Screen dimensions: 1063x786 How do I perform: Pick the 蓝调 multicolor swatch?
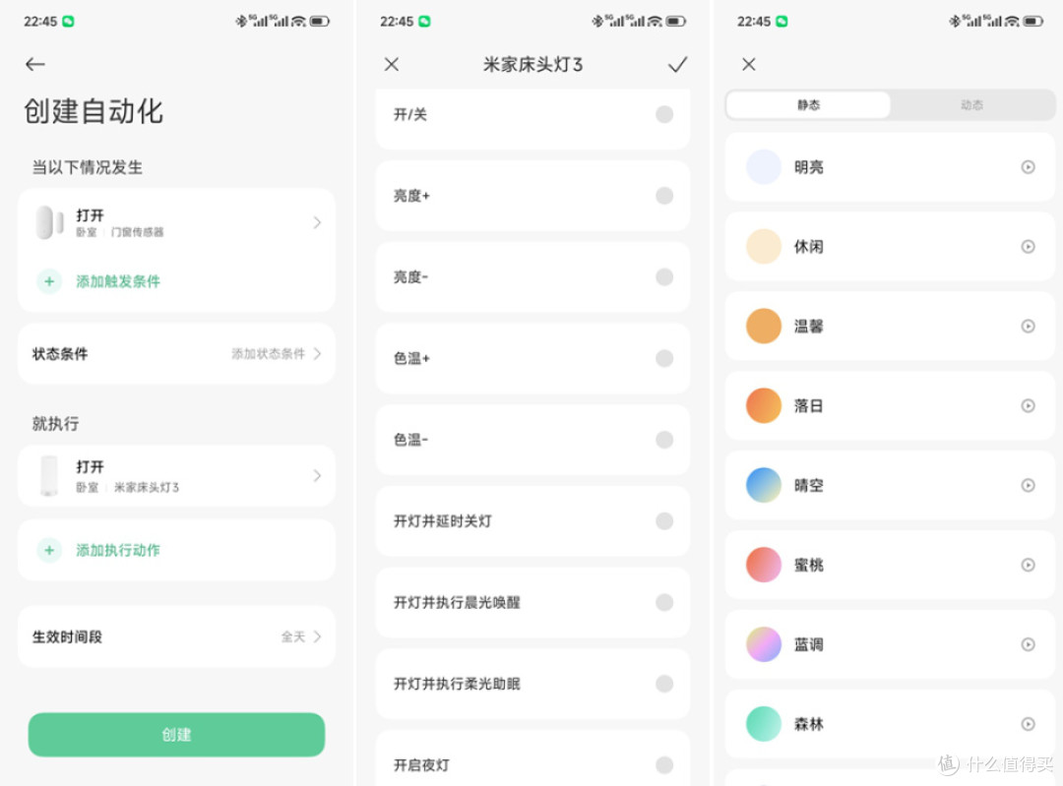(x=764, y=644)
